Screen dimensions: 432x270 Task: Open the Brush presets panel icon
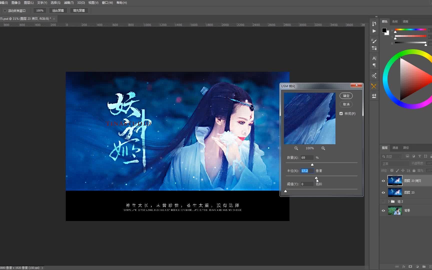point(374,41)
